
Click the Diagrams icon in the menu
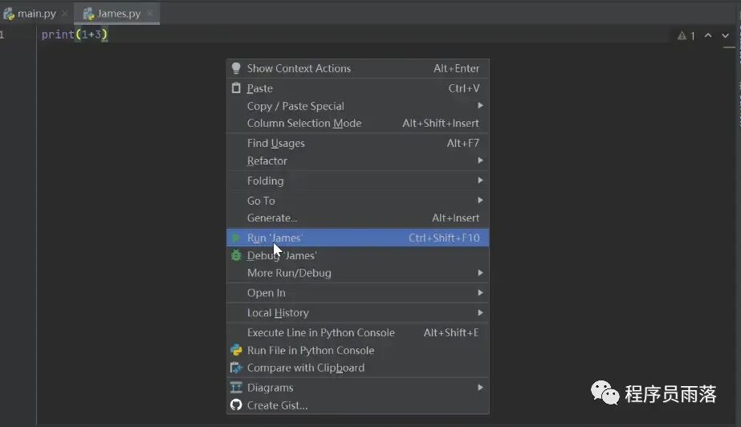click(236, 388)
